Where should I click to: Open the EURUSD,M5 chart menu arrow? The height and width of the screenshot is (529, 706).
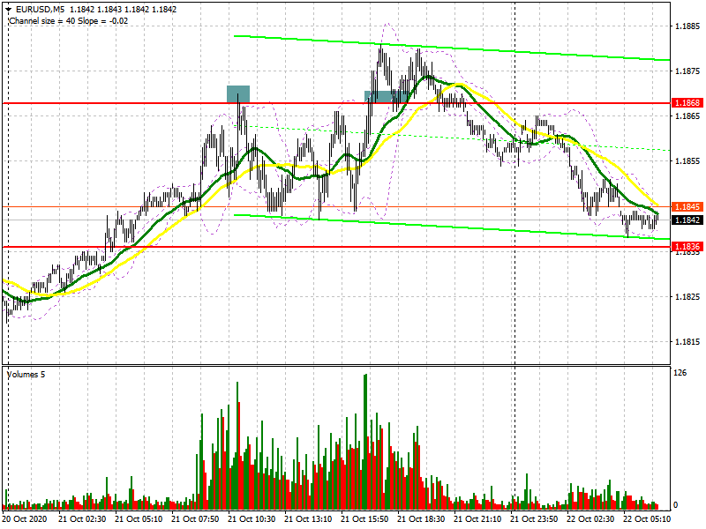[9, 10]
